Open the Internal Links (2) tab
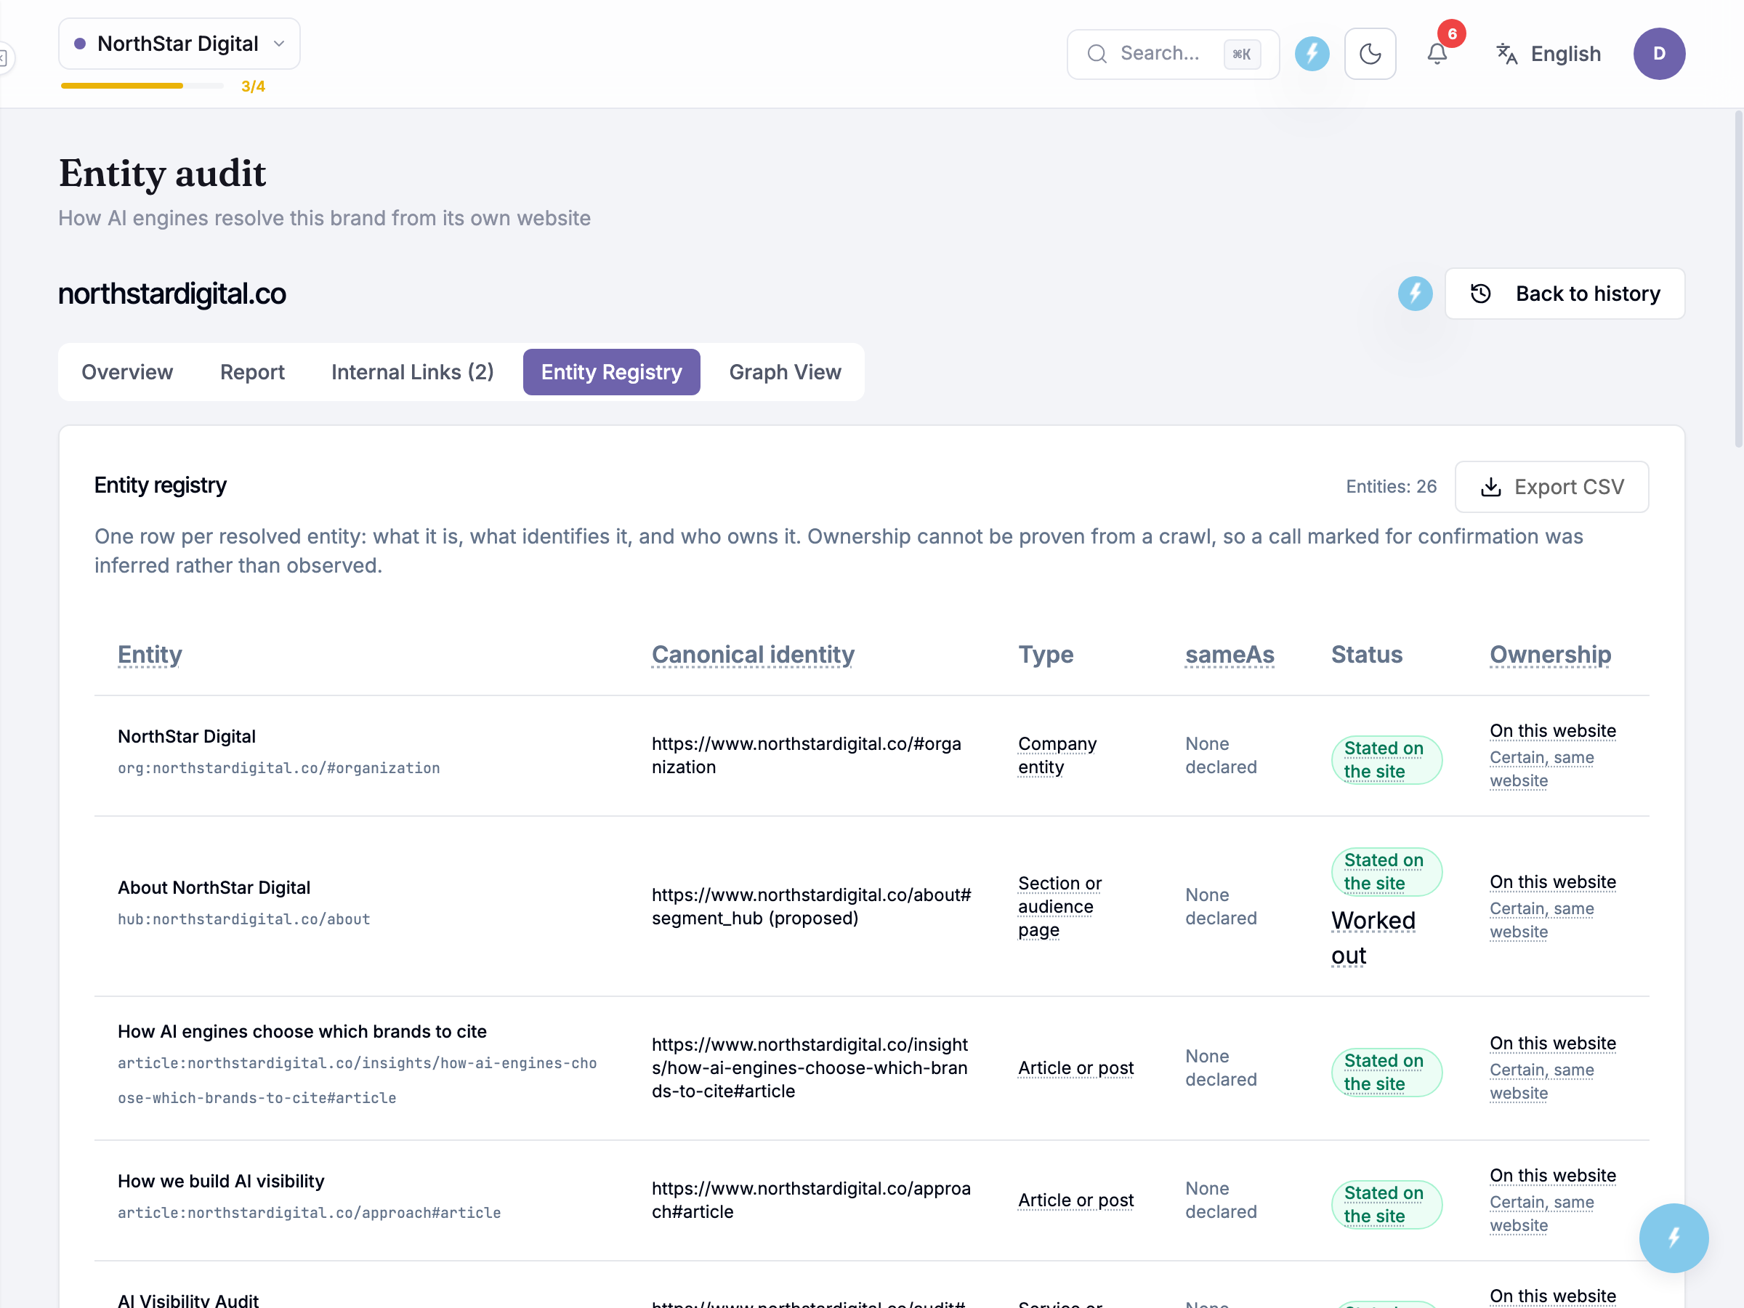 click(x=412, y=371)
